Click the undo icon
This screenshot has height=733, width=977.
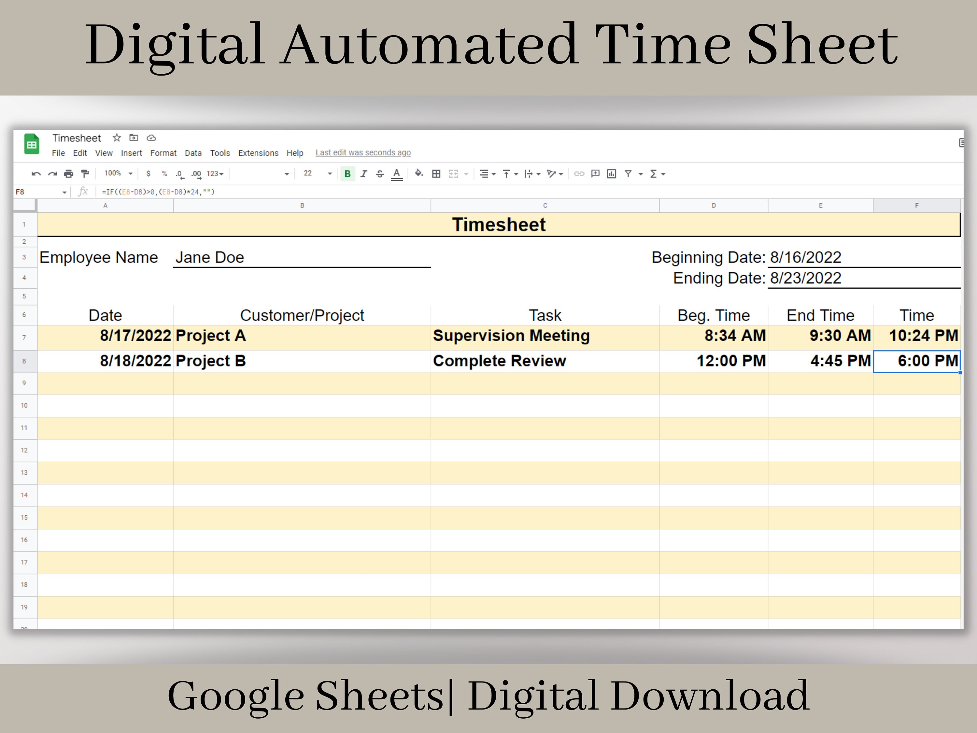pyautogui.click(x=36, y=174)
